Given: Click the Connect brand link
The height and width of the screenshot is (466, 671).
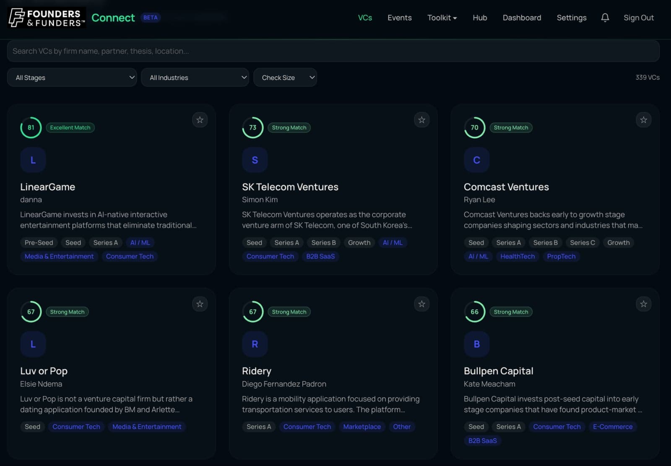Looking at the screenshot, I should pyautogui.click(x=113, y=18).
